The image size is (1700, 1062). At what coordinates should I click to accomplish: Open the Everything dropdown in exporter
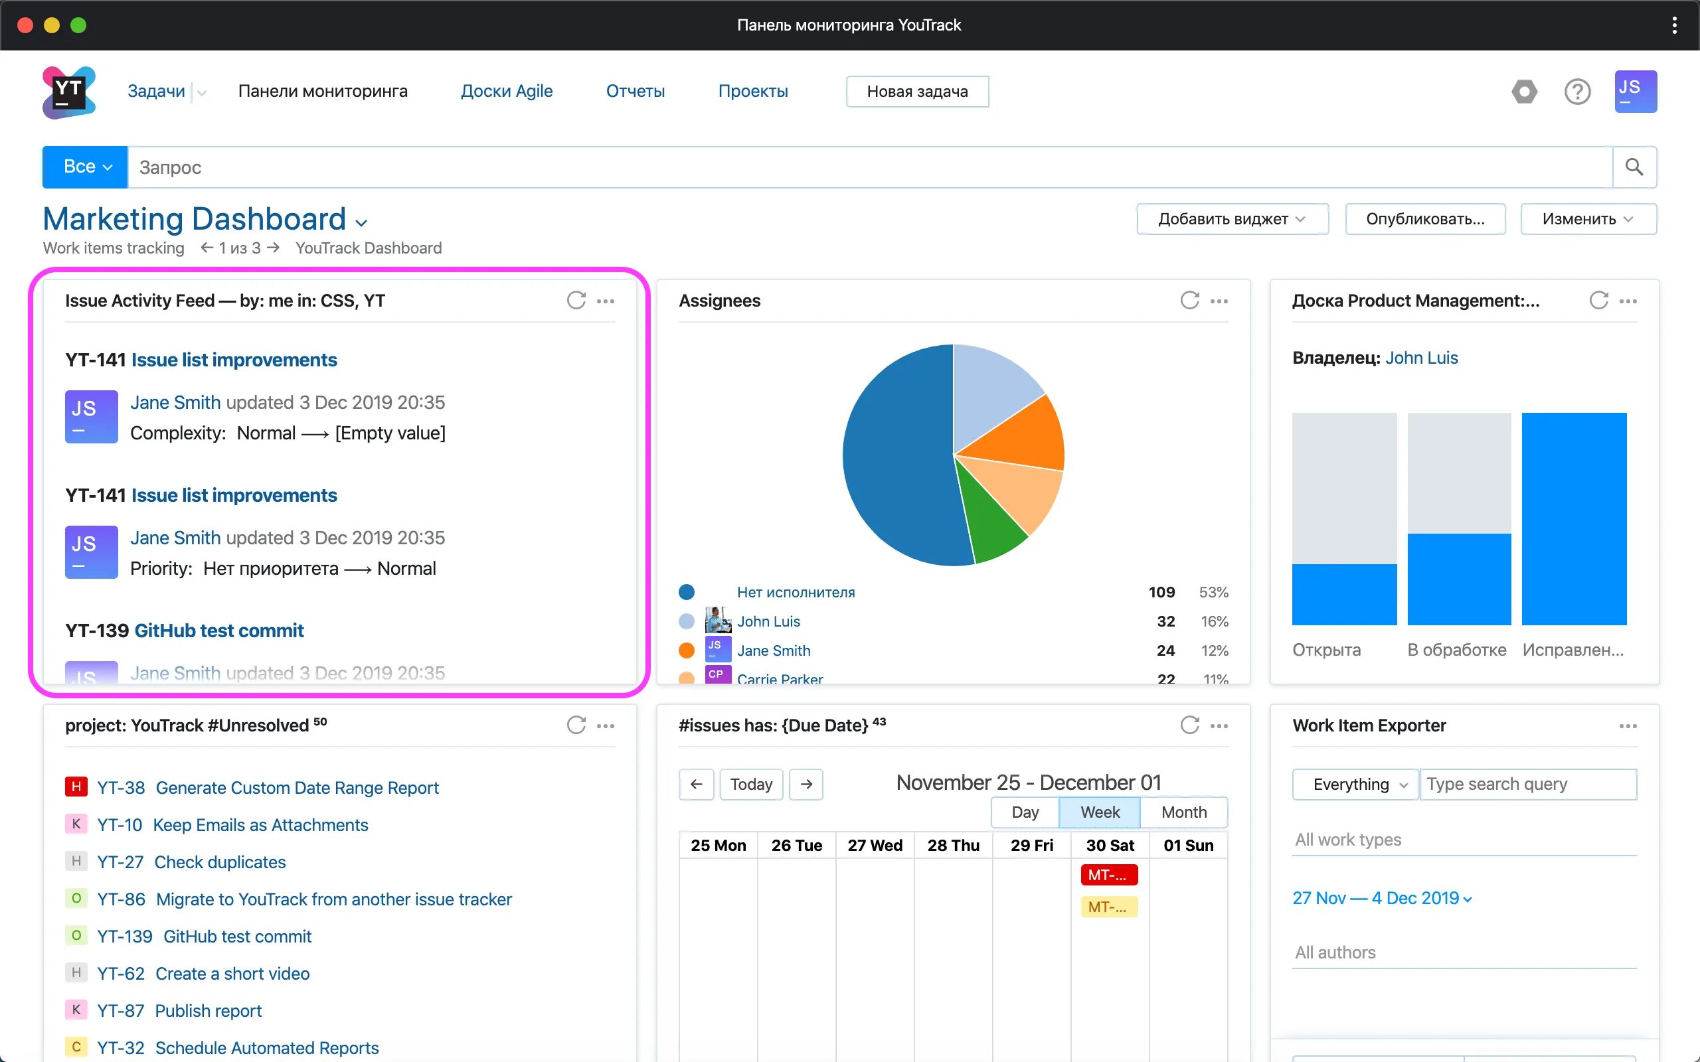(x=1355, y=784)
